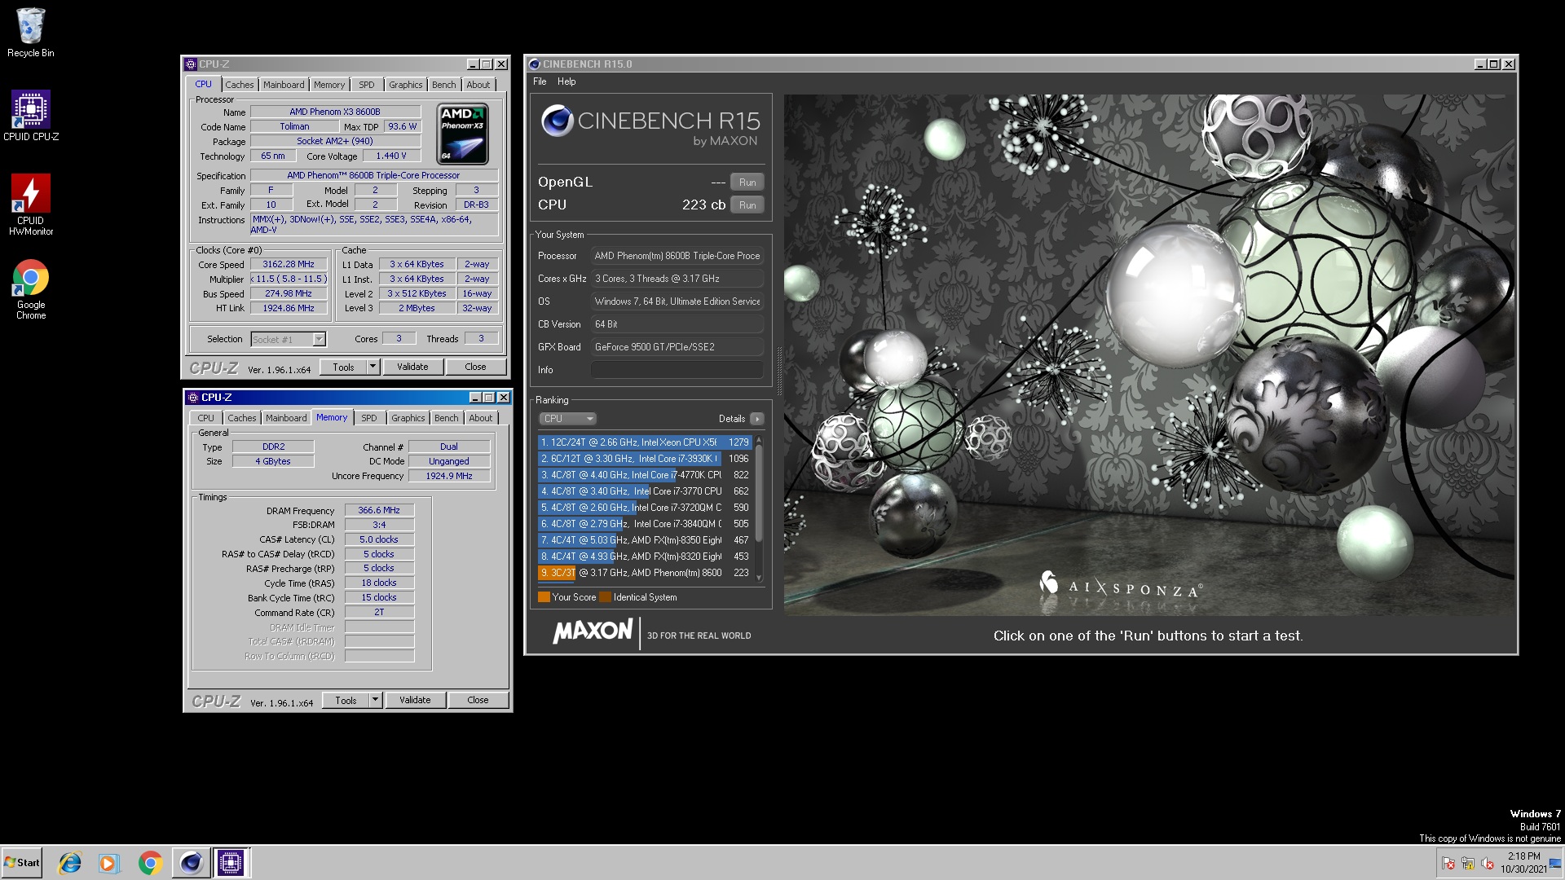This screenshot has height=880, width=1565.
Task: Open the File menu in Cinebench
Action: click(540, 81)
